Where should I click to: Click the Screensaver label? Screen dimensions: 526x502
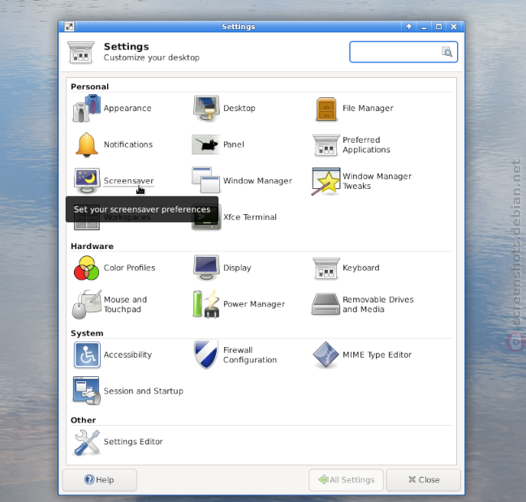(x=129, y=181)
